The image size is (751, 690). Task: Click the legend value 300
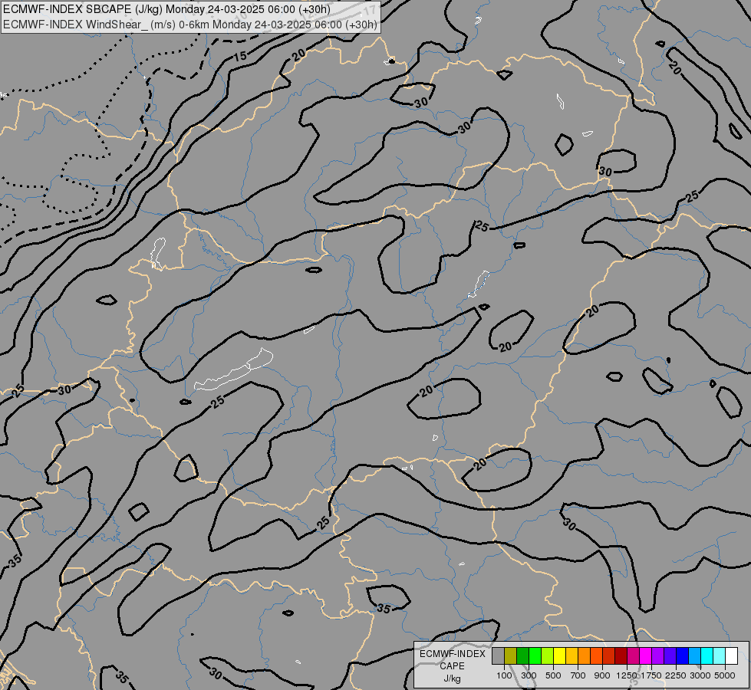click(x=529, y=675)
